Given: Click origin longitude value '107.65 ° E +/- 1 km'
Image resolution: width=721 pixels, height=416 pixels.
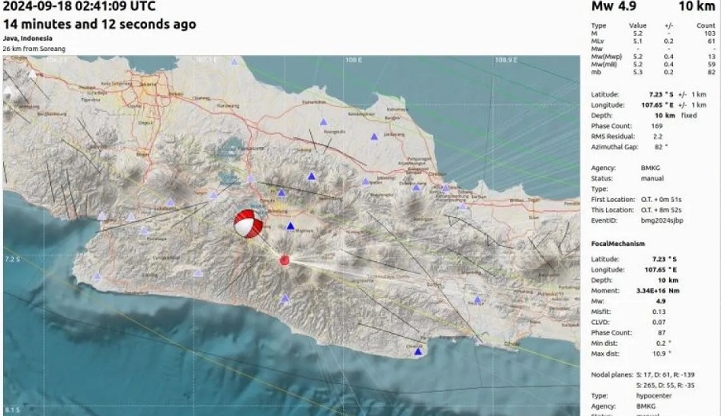Looking at the screenshot, I should [x=674, y=105].
